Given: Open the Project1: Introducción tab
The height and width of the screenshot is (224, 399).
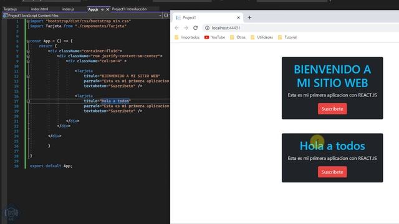Looking at the screenshot, I should point(129,9).
